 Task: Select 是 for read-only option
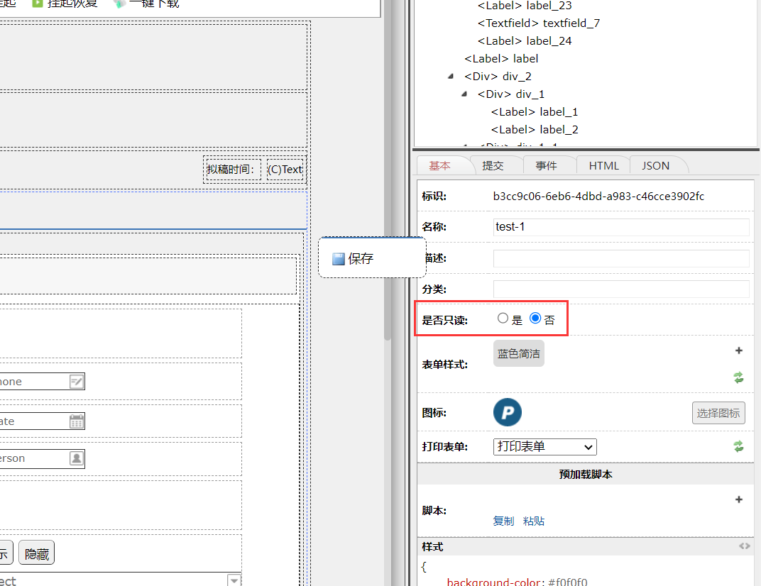pyautogui.click(x=503, y=319)
